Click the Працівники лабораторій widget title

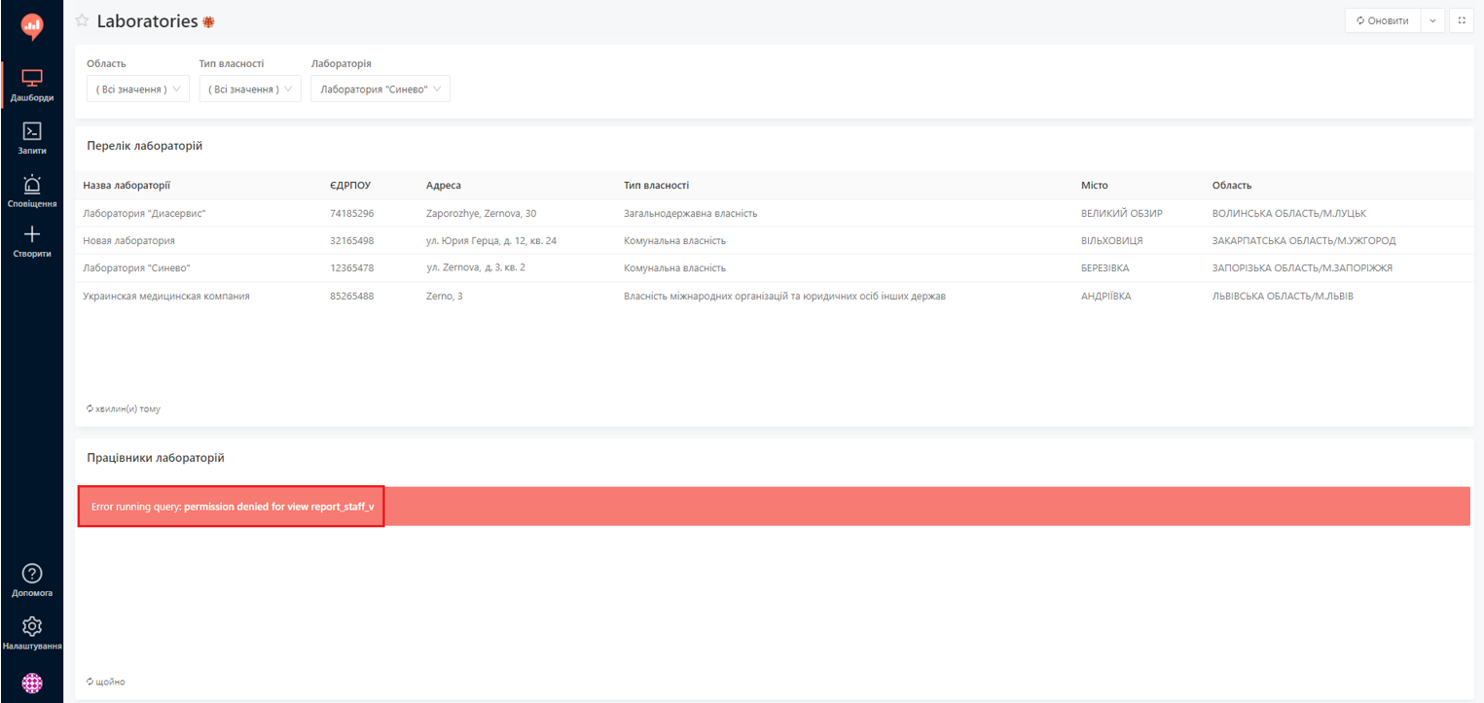(x=156, y=457)
